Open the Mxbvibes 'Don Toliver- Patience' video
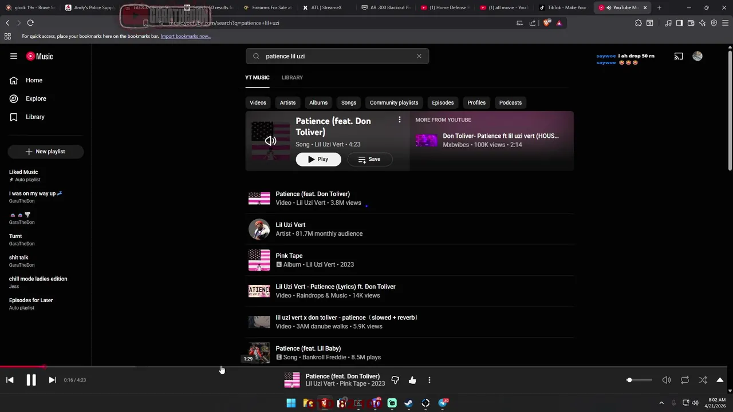733x412 pixels. [x=492, y=140]
